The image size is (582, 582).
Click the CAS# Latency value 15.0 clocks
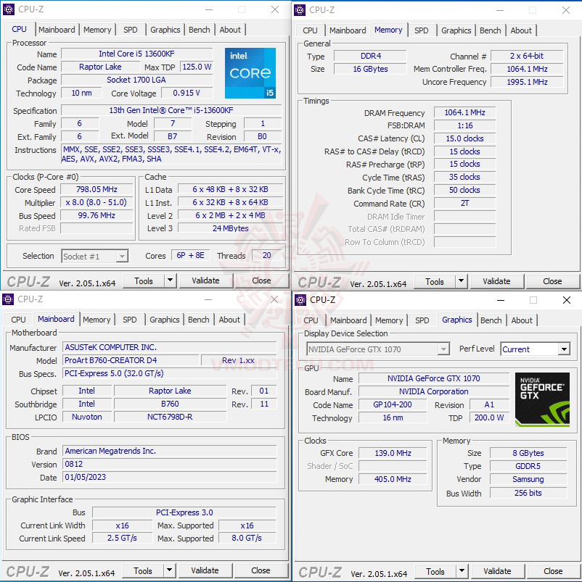pyautogui.click(x=464, y=138)
